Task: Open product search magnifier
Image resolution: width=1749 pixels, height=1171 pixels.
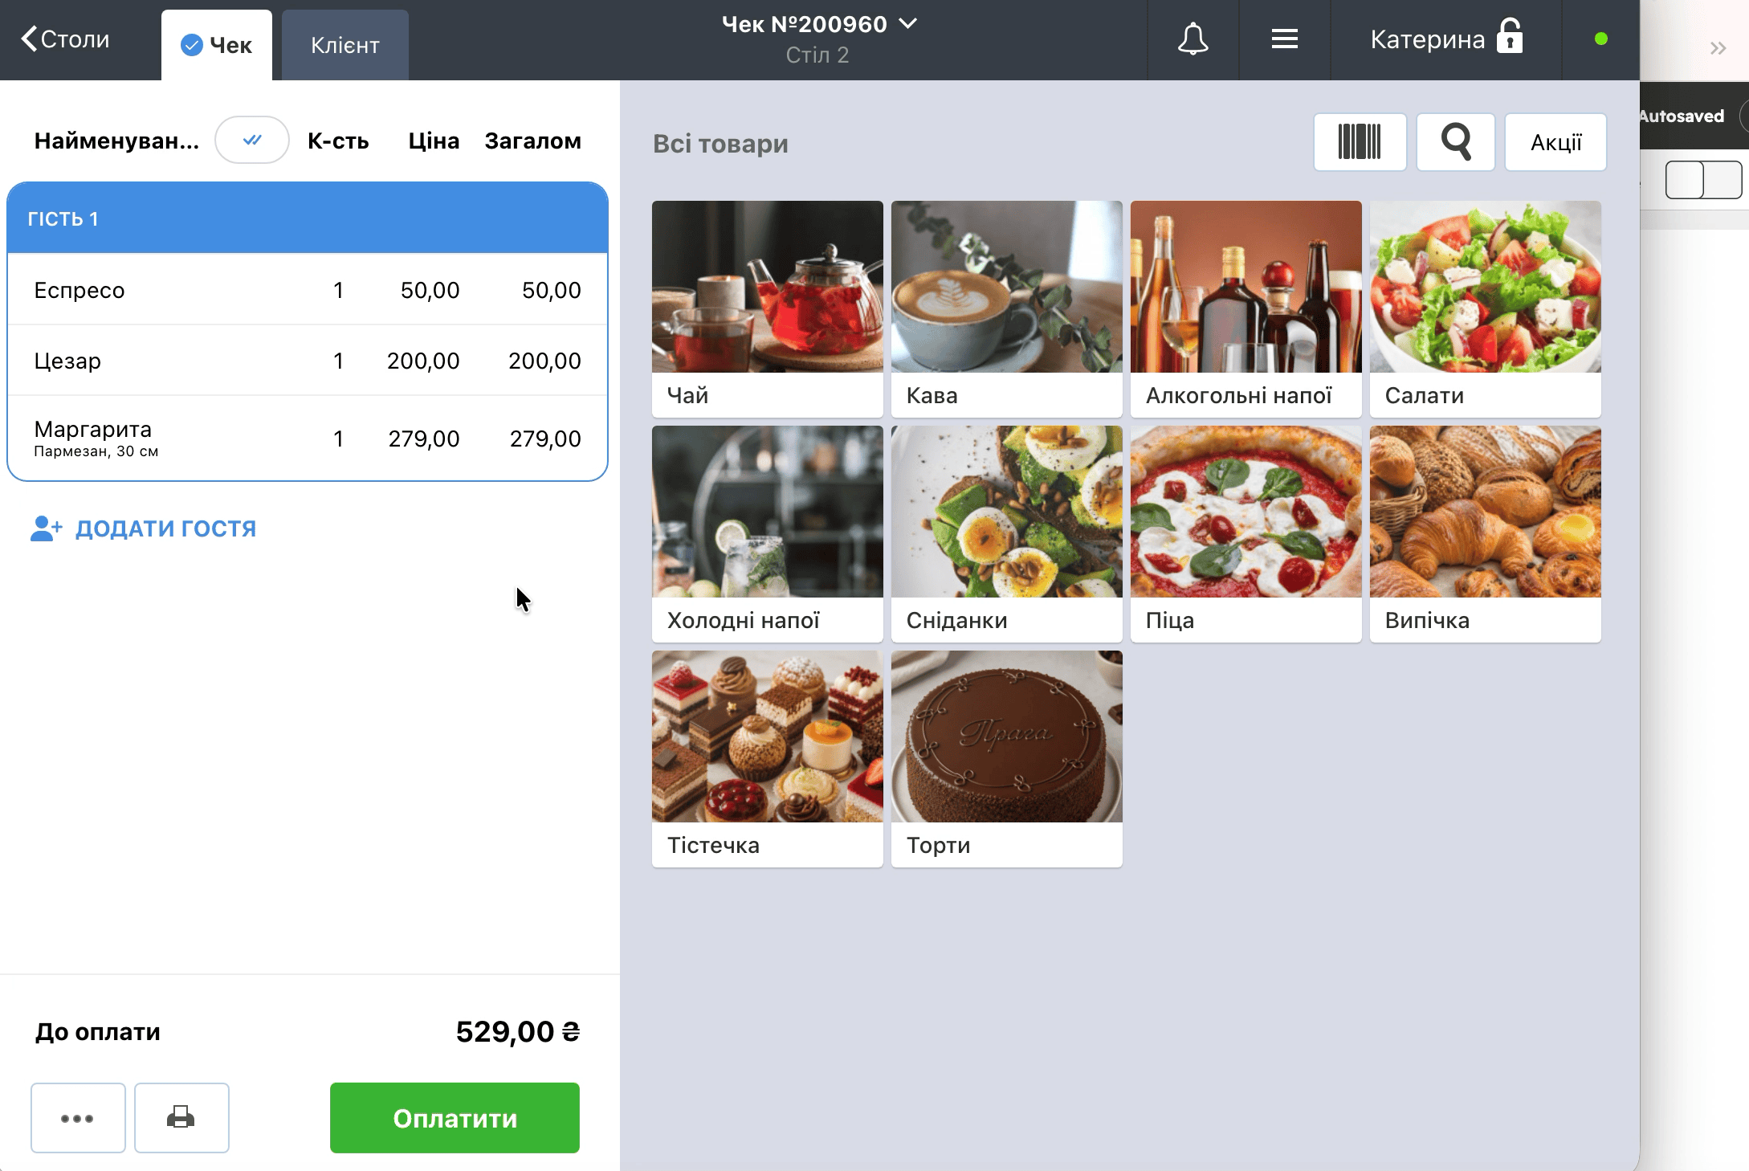Action: [x=1455, y=142]
